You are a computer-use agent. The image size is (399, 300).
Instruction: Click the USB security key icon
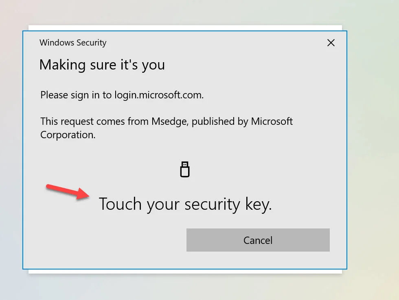click(x=185, y=169)
